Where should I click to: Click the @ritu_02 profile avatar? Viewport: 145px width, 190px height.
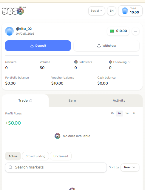coord(9,31)
